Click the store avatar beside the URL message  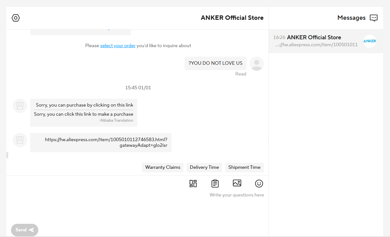coord(20,140)
